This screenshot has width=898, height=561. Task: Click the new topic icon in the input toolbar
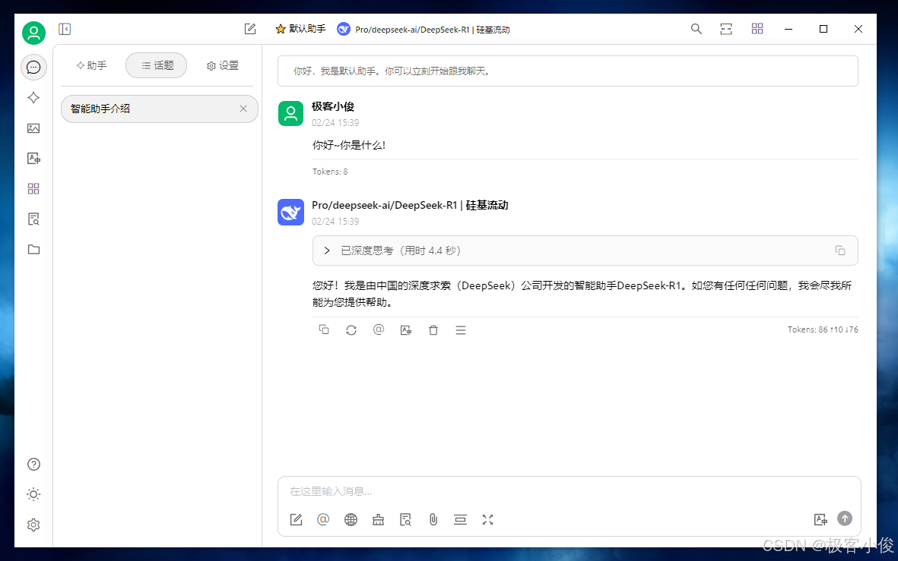[296, 519]
